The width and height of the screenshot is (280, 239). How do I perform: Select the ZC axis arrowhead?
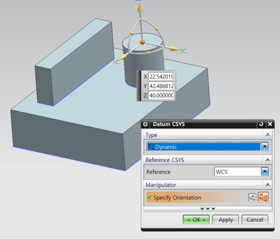[x=140, y=8]
